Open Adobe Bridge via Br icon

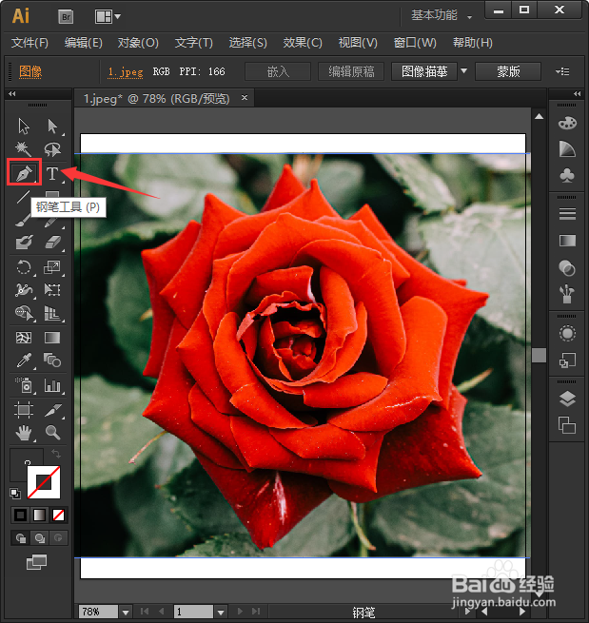(x=66, y=17)
